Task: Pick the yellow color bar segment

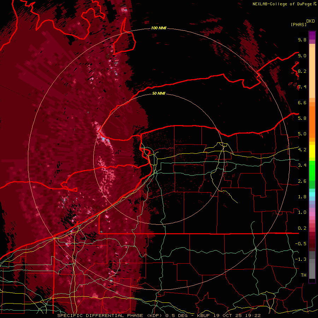Action: 312,151
